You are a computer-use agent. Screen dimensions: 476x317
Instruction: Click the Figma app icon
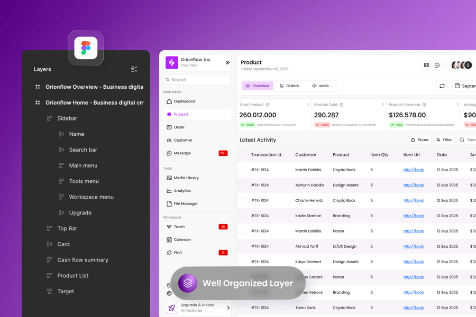(x=86, y=48)
